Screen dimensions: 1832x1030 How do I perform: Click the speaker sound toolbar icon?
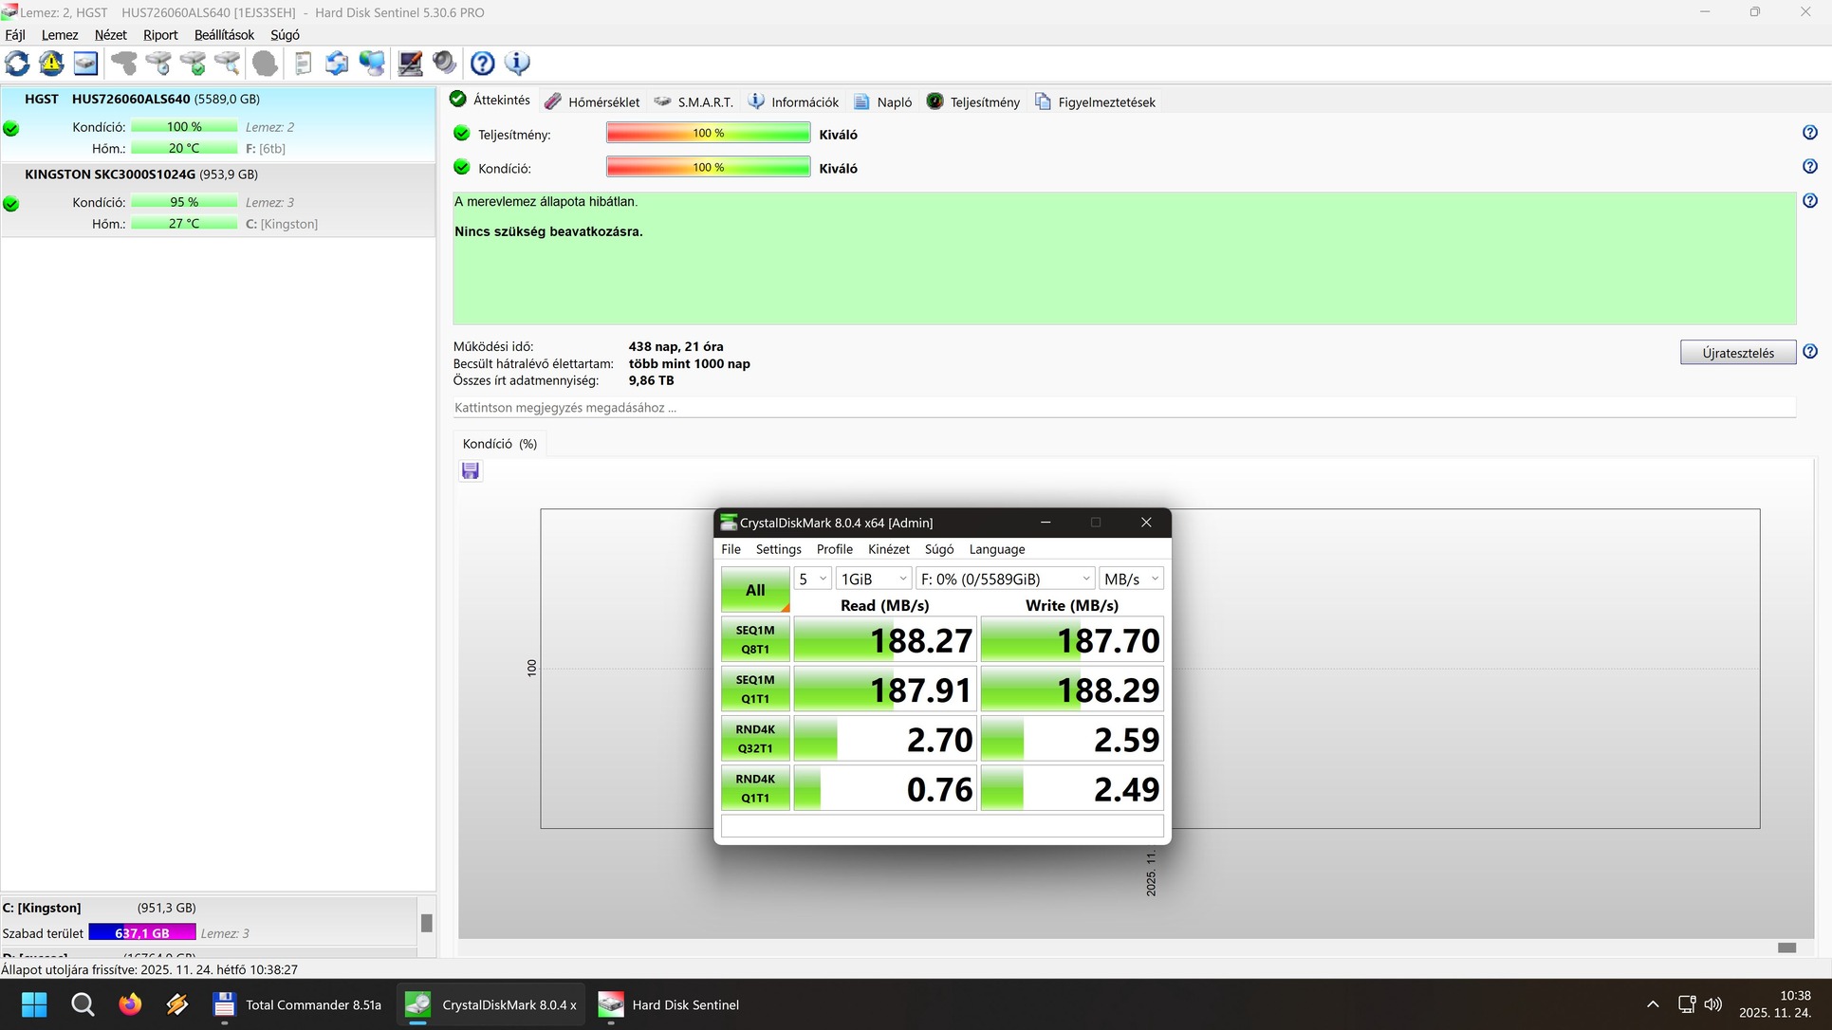(444, 64)
